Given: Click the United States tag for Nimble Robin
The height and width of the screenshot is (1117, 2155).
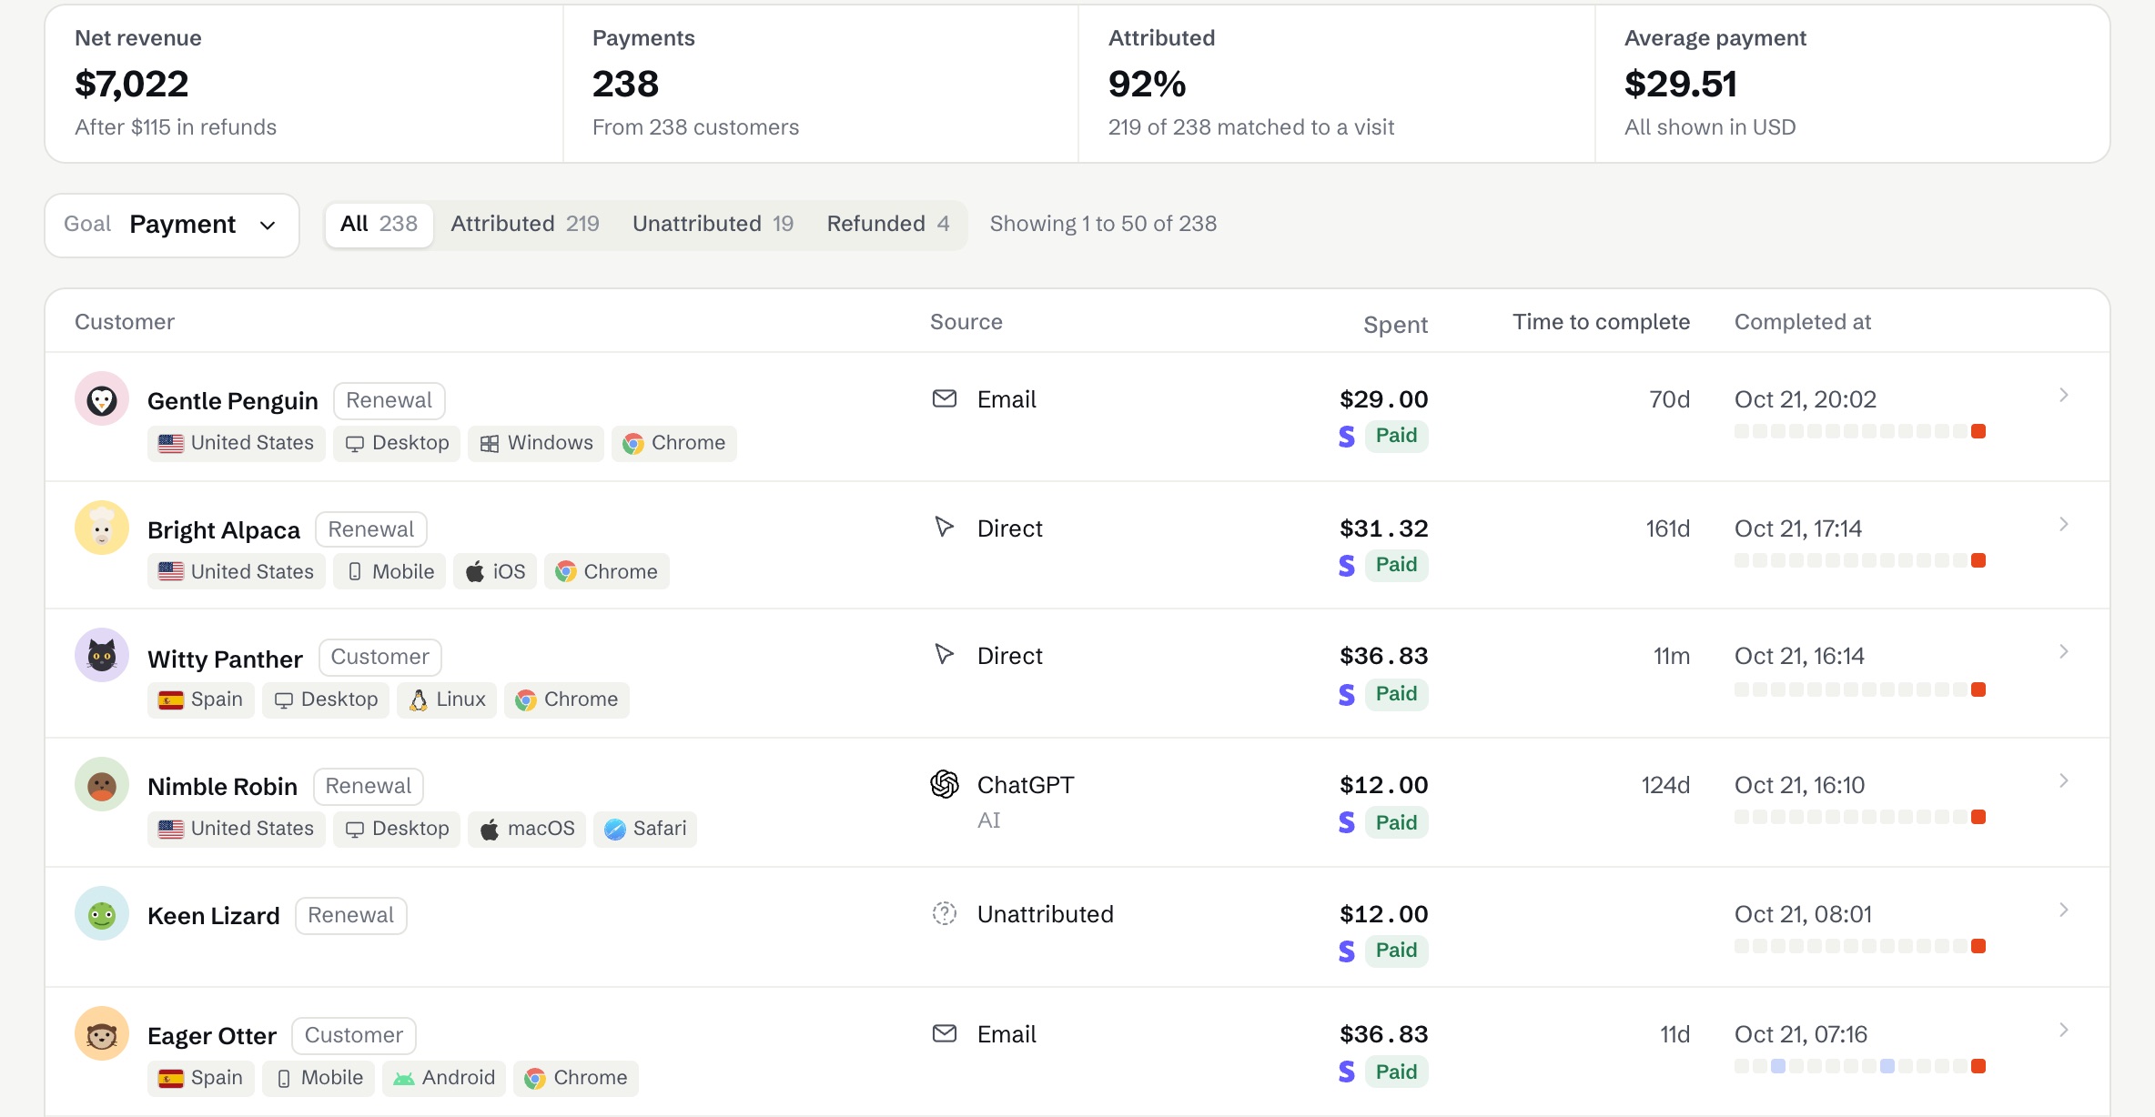Looking at the screenshot, I should tap(237, 829).
